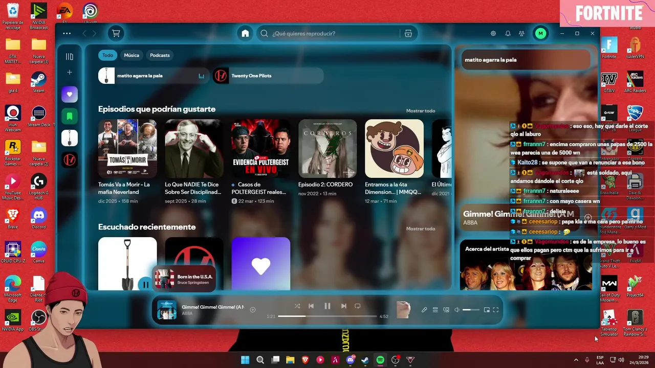
Task: Open the settings gear in Spotify top bar
Action: click(x=493, y=33)
